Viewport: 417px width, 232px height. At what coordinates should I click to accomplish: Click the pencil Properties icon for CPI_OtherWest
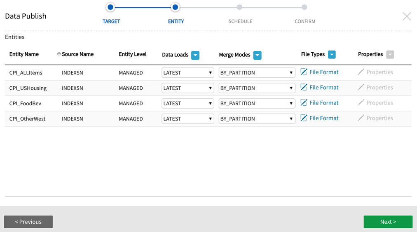361,118
